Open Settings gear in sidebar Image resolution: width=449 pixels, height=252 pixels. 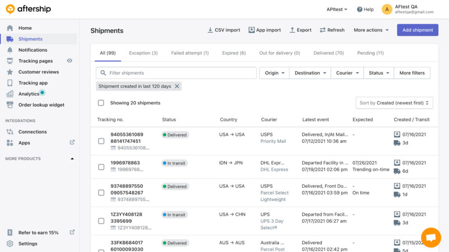pos(10,243)
